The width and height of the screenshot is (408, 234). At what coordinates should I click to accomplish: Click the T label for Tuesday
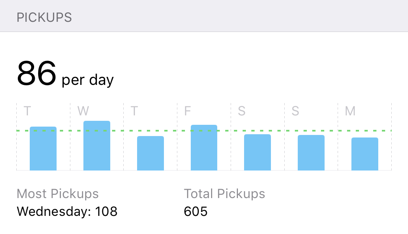[x=27, y=111]
